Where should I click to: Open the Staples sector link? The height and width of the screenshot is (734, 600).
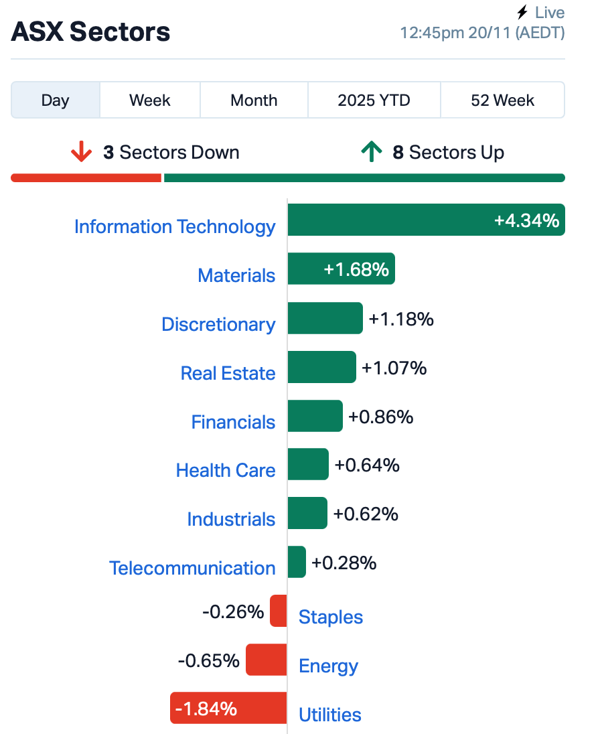331,617
